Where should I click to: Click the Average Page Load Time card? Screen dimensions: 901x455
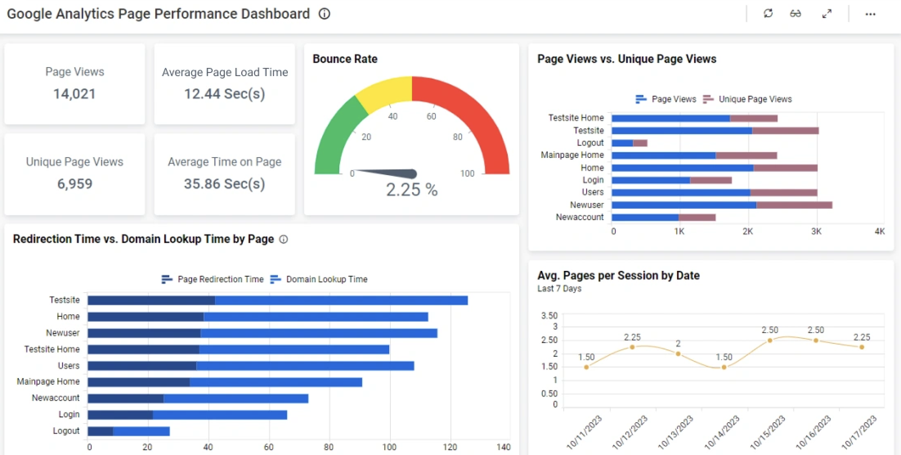pos(224,84)
